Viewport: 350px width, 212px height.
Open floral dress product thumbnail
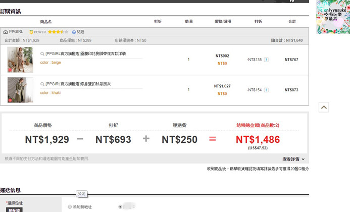click(20, 60)
